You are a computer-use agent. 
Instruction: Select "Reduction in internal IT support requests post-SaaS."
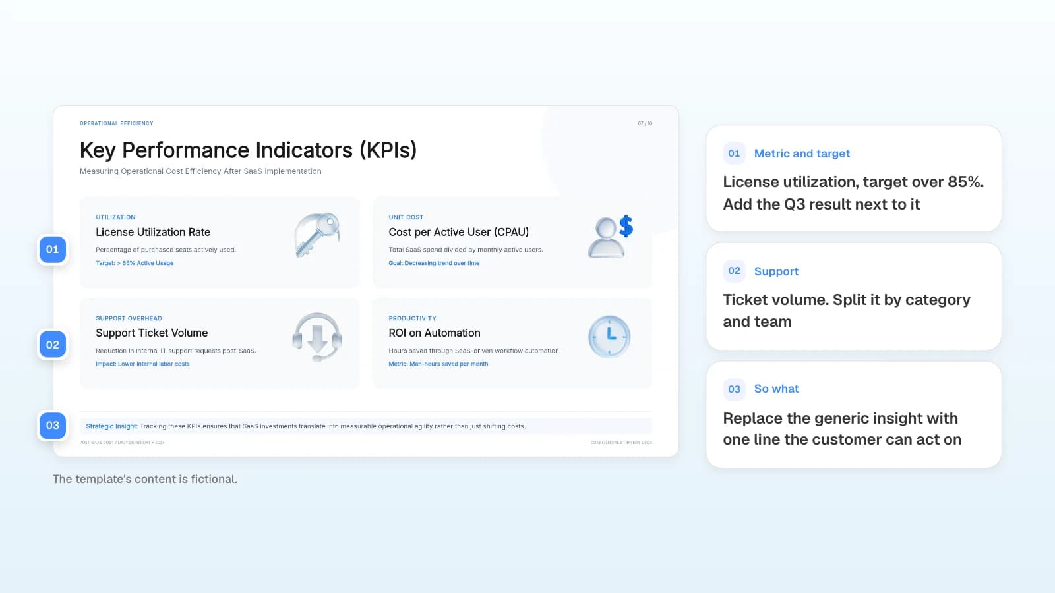(x=176, y=351)
